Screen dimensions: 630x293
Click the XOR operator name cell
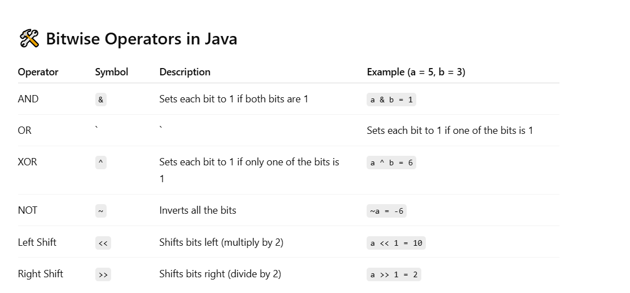click(28, 162)
